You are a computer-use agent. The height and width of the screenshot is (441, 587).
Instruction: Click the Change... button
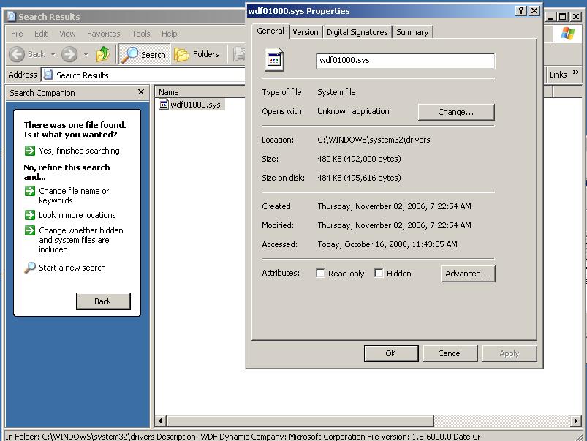pos(456,112)
